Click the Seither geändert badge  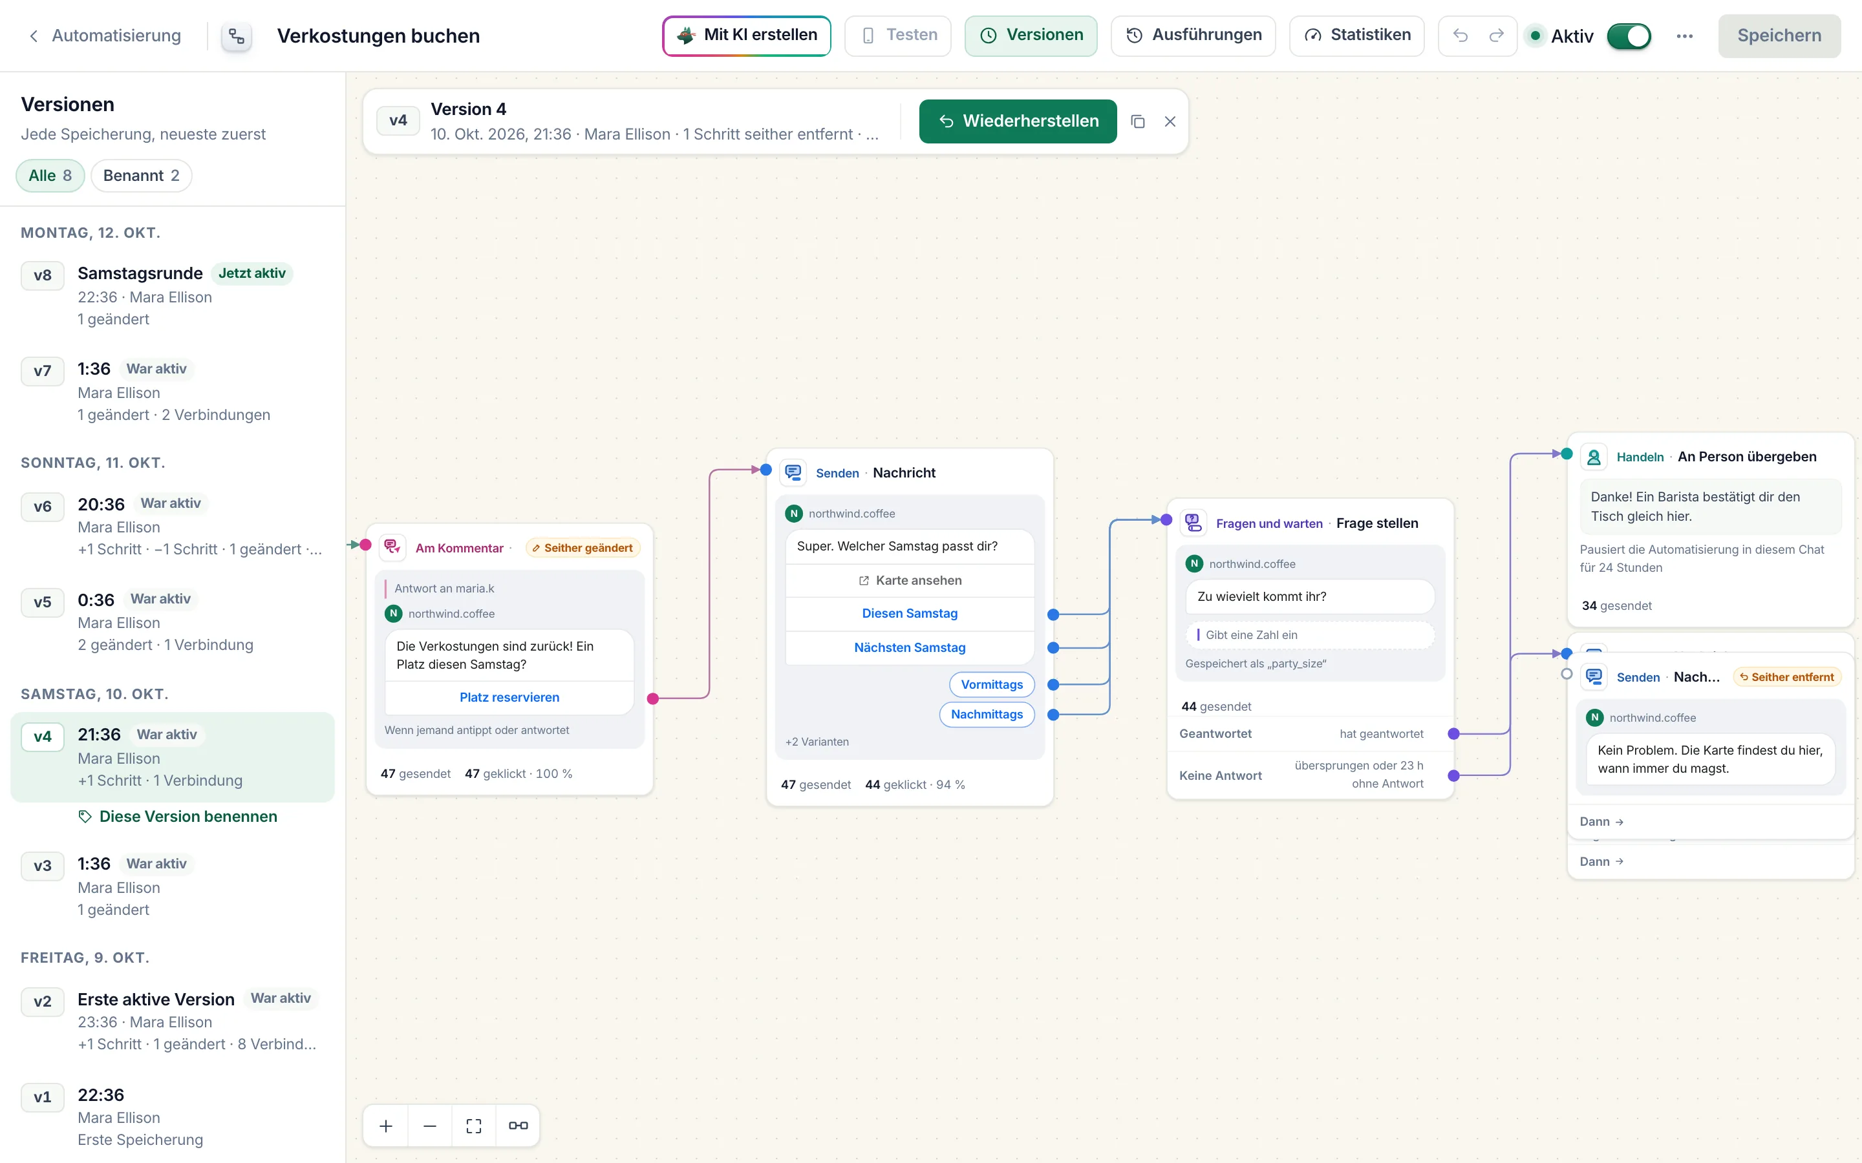583,548
